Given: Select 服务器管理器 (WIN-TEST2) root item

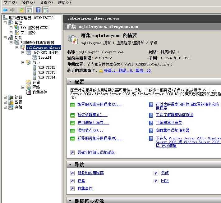Looking at the screenshot, I should click(31, 18).
